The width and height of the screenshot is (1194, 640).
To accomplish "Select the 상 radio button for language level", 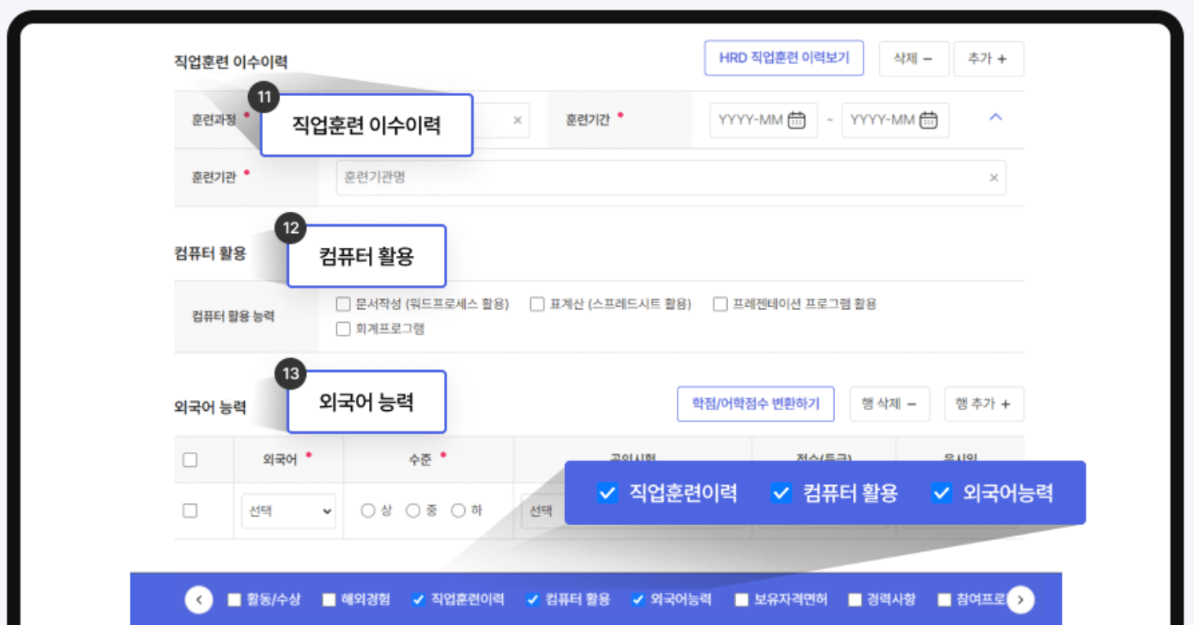I will coord(367,510).
